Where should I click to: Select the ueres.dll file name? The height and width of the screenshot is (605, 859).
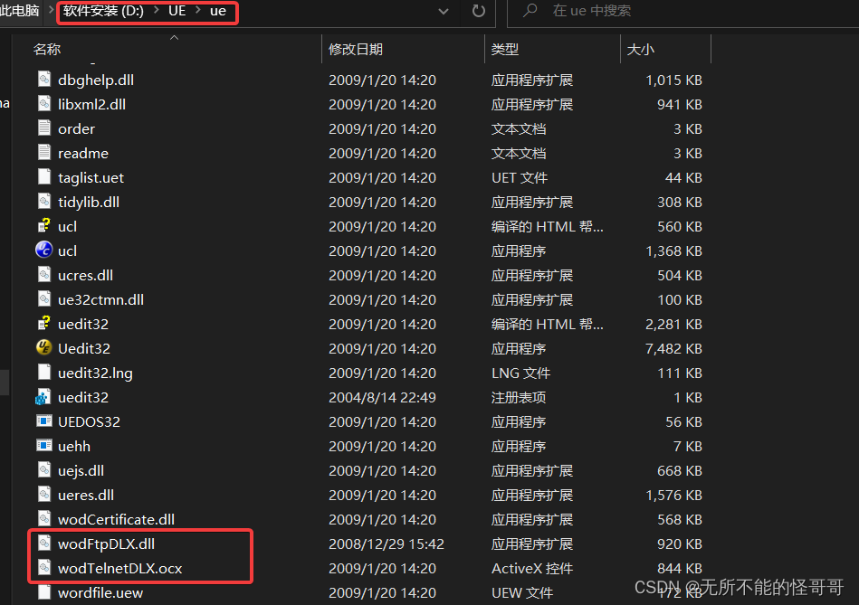pyautogui.click(x=86, y=495)
